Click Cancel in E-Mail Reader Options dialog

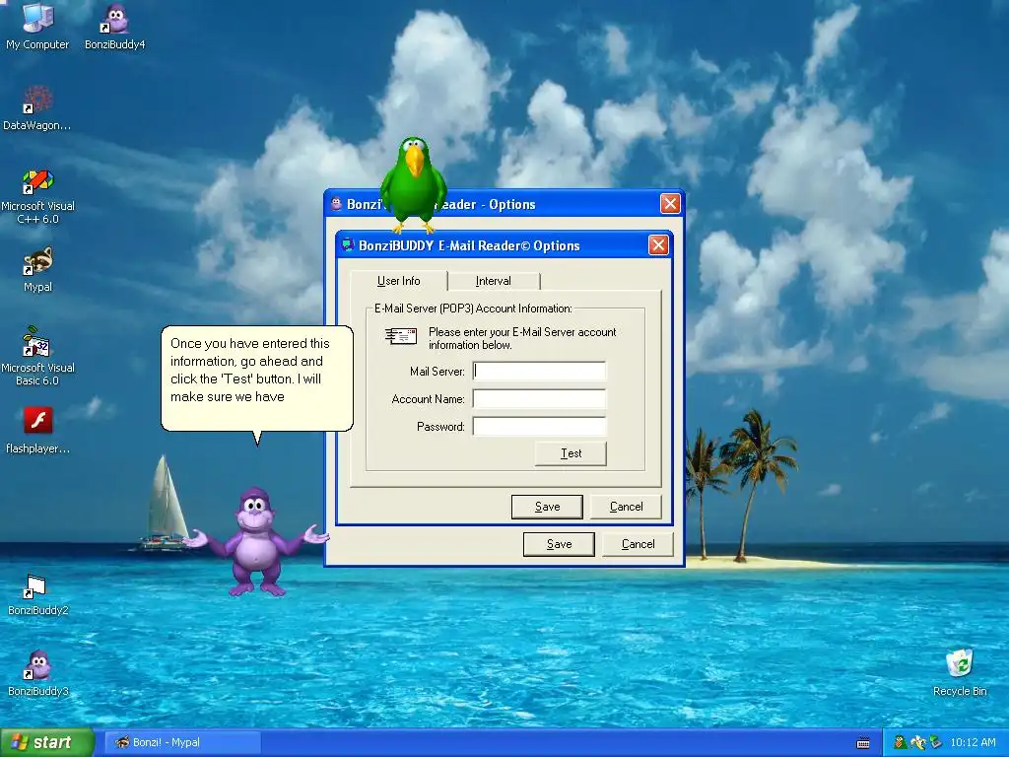(626, 507)
